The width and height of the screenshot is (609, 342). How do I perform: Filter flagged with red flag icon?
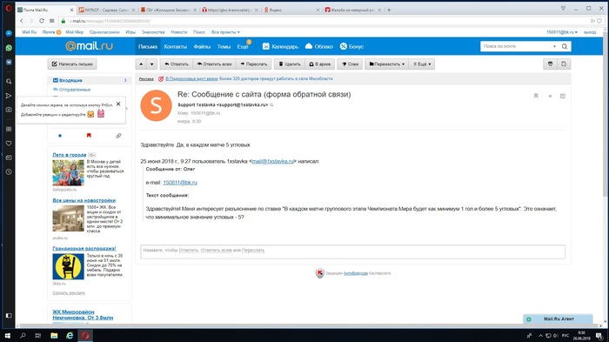[89, 136]
